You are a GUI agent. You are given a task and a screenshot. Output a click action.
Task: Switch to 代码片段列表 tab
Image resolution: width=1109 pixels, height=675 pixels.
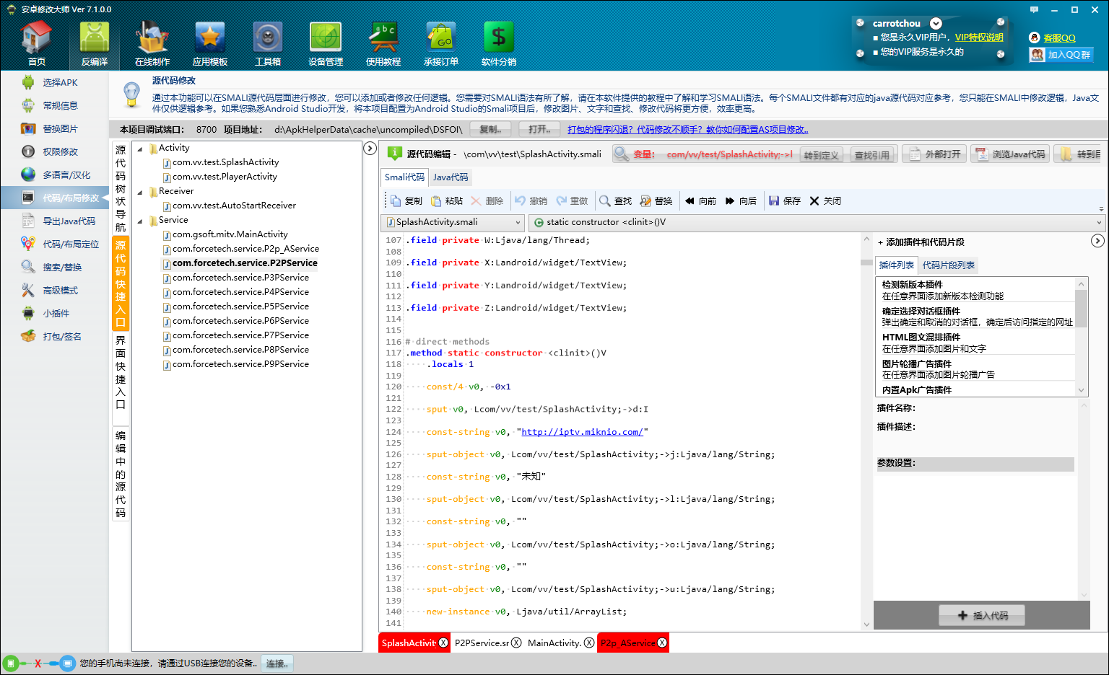[948, 265]
